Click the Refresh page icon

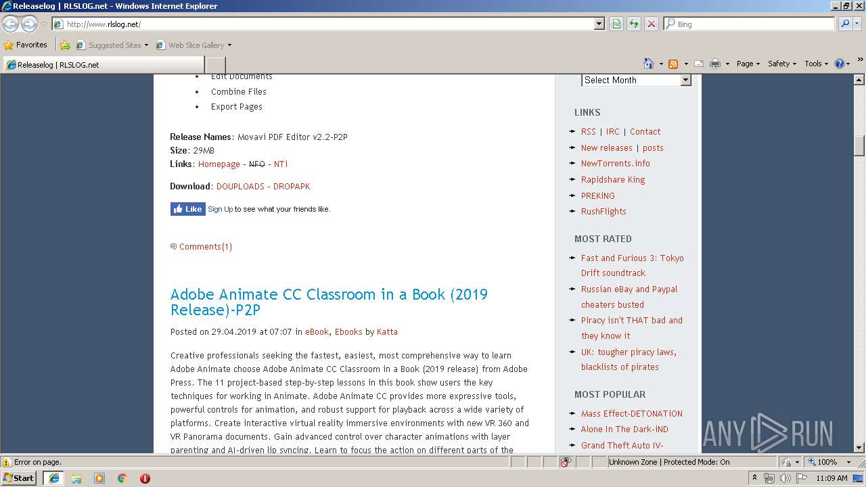(634, 24)
